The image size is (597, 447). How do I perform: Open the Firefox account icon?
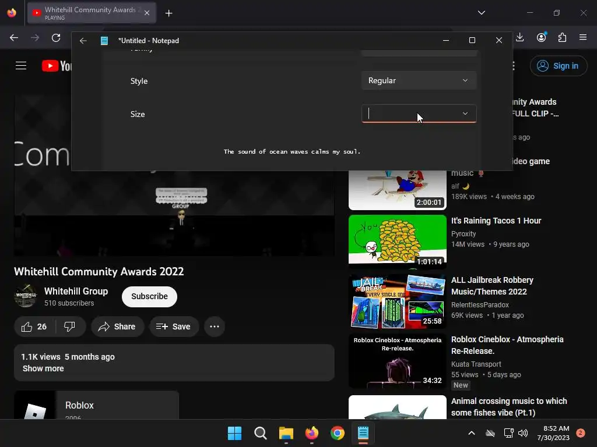541,37
